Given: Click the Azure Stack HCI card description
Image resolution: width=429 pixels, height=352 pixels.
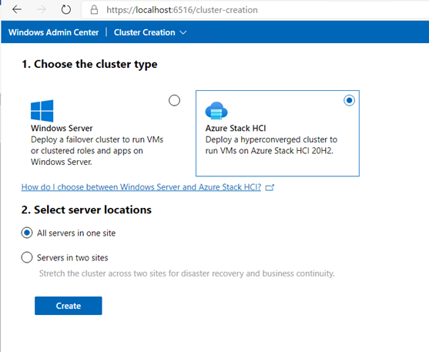Looking at the screenshot, I should pos(271,146).
